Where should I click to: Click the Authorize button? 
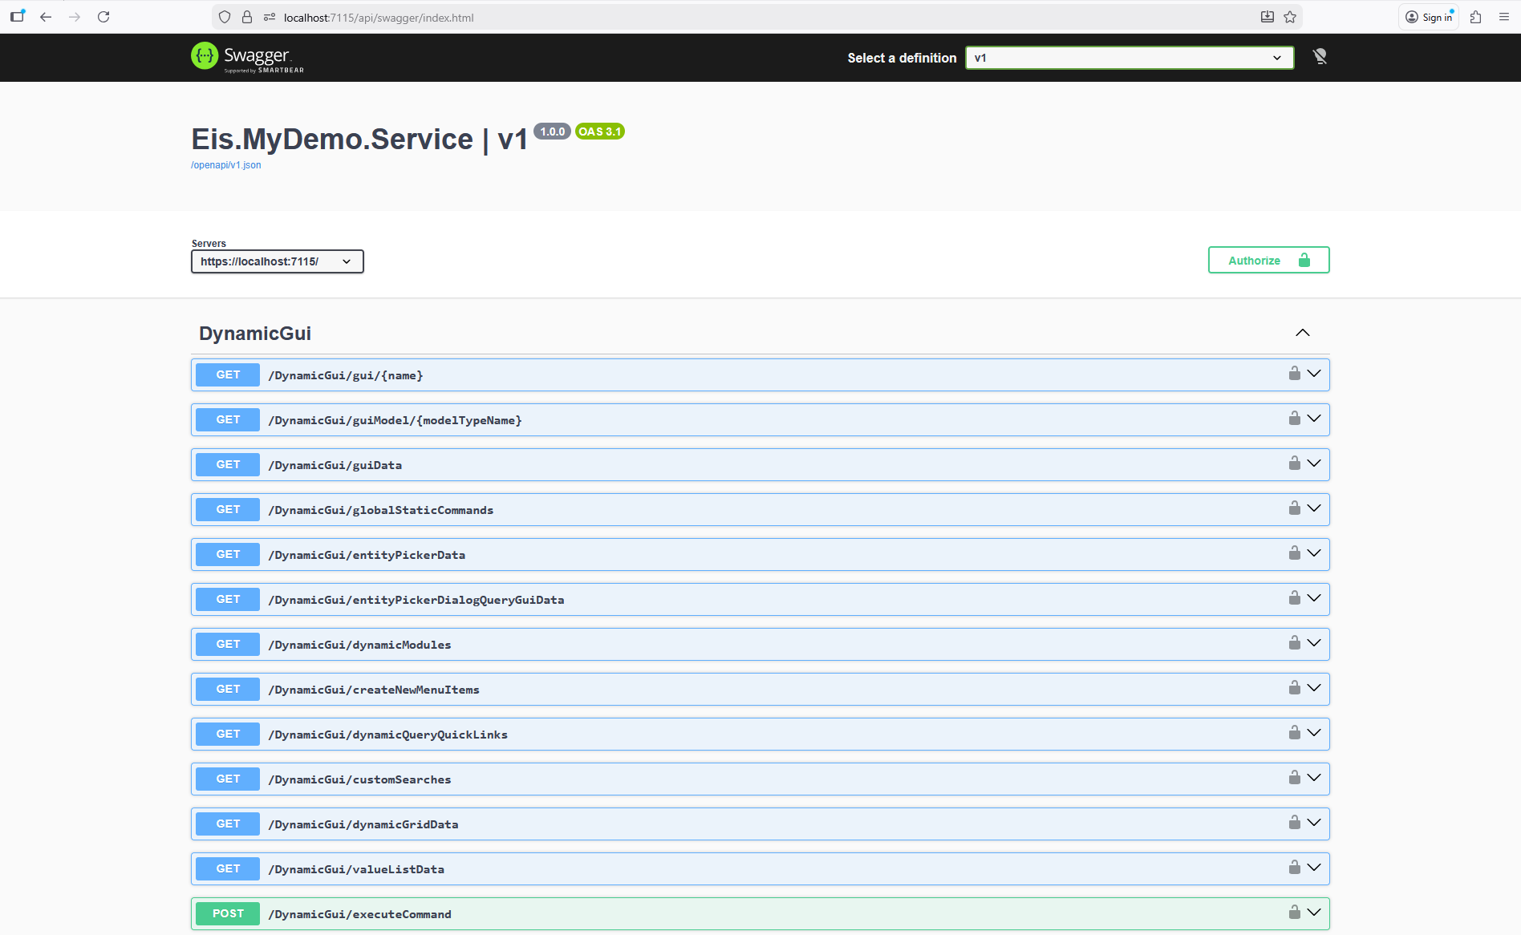[1268, 260]
